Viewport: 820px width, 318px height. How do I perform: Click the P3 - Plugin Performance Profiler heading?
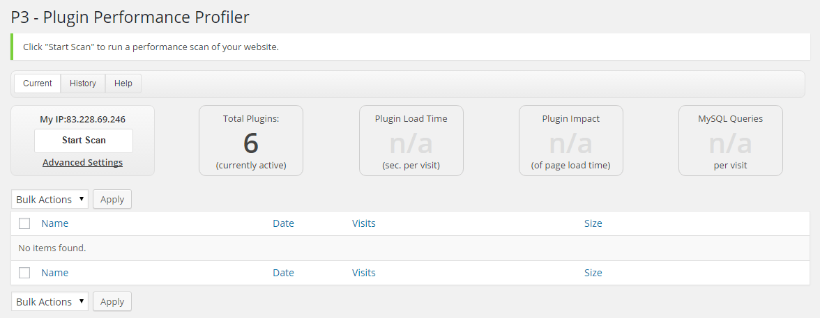130,17
